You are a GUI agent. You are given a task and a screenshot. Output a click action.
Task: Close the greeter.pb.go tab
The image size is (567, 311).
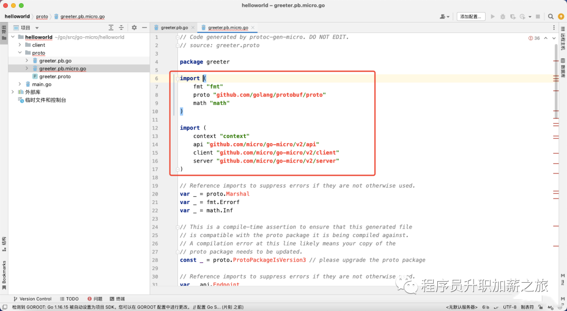(193, 27)
